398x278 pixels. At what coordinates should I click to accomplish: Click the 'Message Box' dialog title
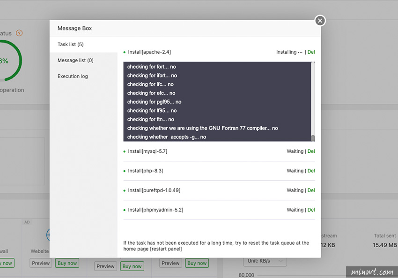point(74,28)
